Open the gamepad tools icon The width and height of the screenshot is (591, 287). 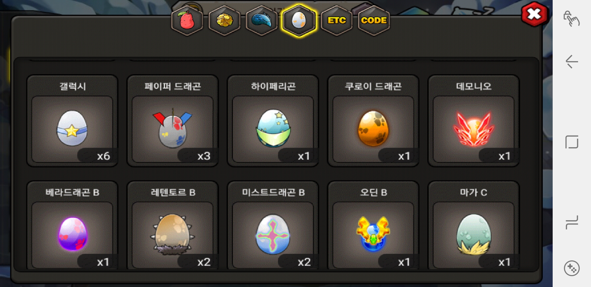coord(572,268)
